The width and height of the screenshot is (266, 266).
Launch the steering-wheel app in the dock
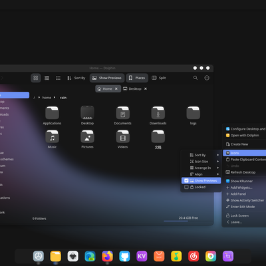click(39, 256)
